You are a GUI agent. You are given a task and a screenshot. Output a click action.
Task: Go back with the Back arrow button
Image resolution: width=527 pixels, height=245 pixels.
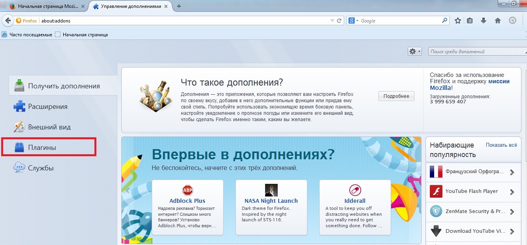(8, 21)
